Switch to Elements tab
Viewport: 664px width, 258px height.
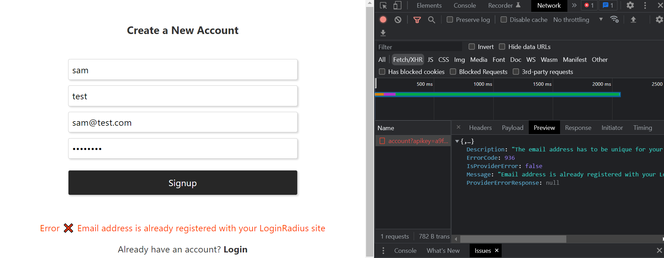429,6
